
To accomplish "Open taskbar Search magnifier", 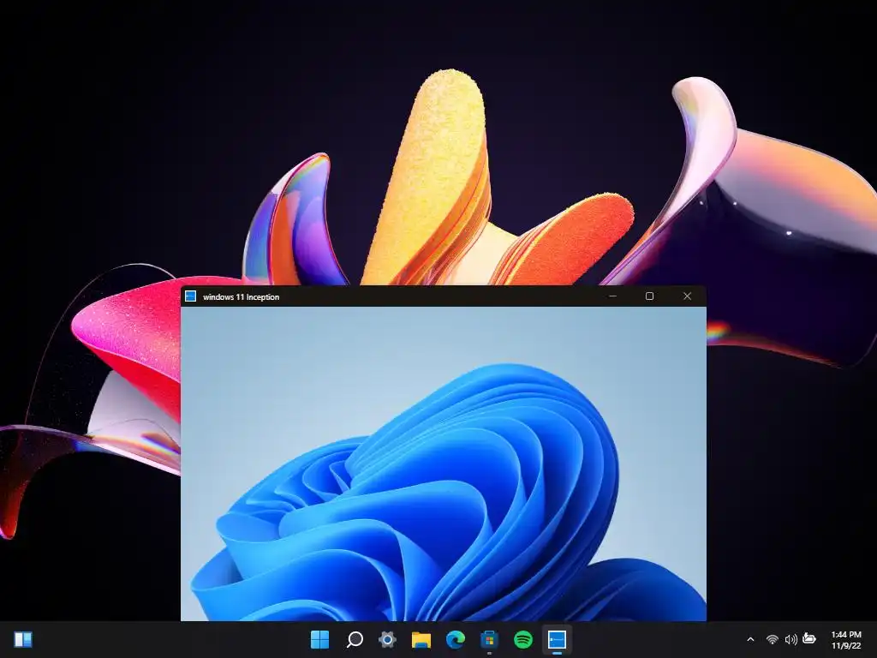I will [355, 639].
